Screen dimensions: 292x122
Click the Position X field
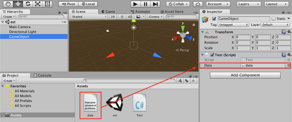pos(243,37)
